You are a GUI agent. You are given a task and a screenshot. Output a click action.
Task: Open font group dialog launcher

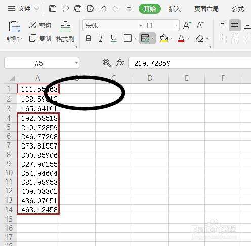[210, 47]
